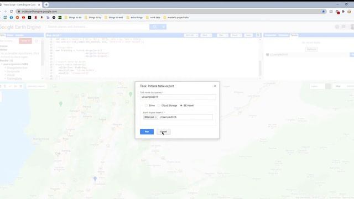Select the Drive export destination radio button
This screenshot has width=354, height=199.
click(x=147, y=106)
